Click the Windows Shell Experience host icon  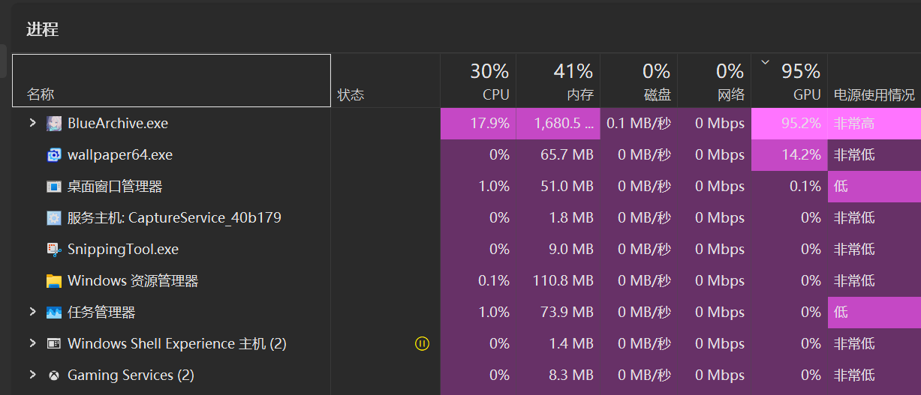click(x=54, y=344)
